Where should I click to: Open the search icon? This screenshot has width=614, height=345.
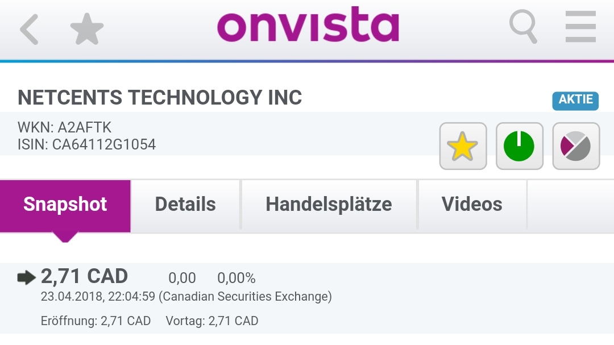[523, 26]
